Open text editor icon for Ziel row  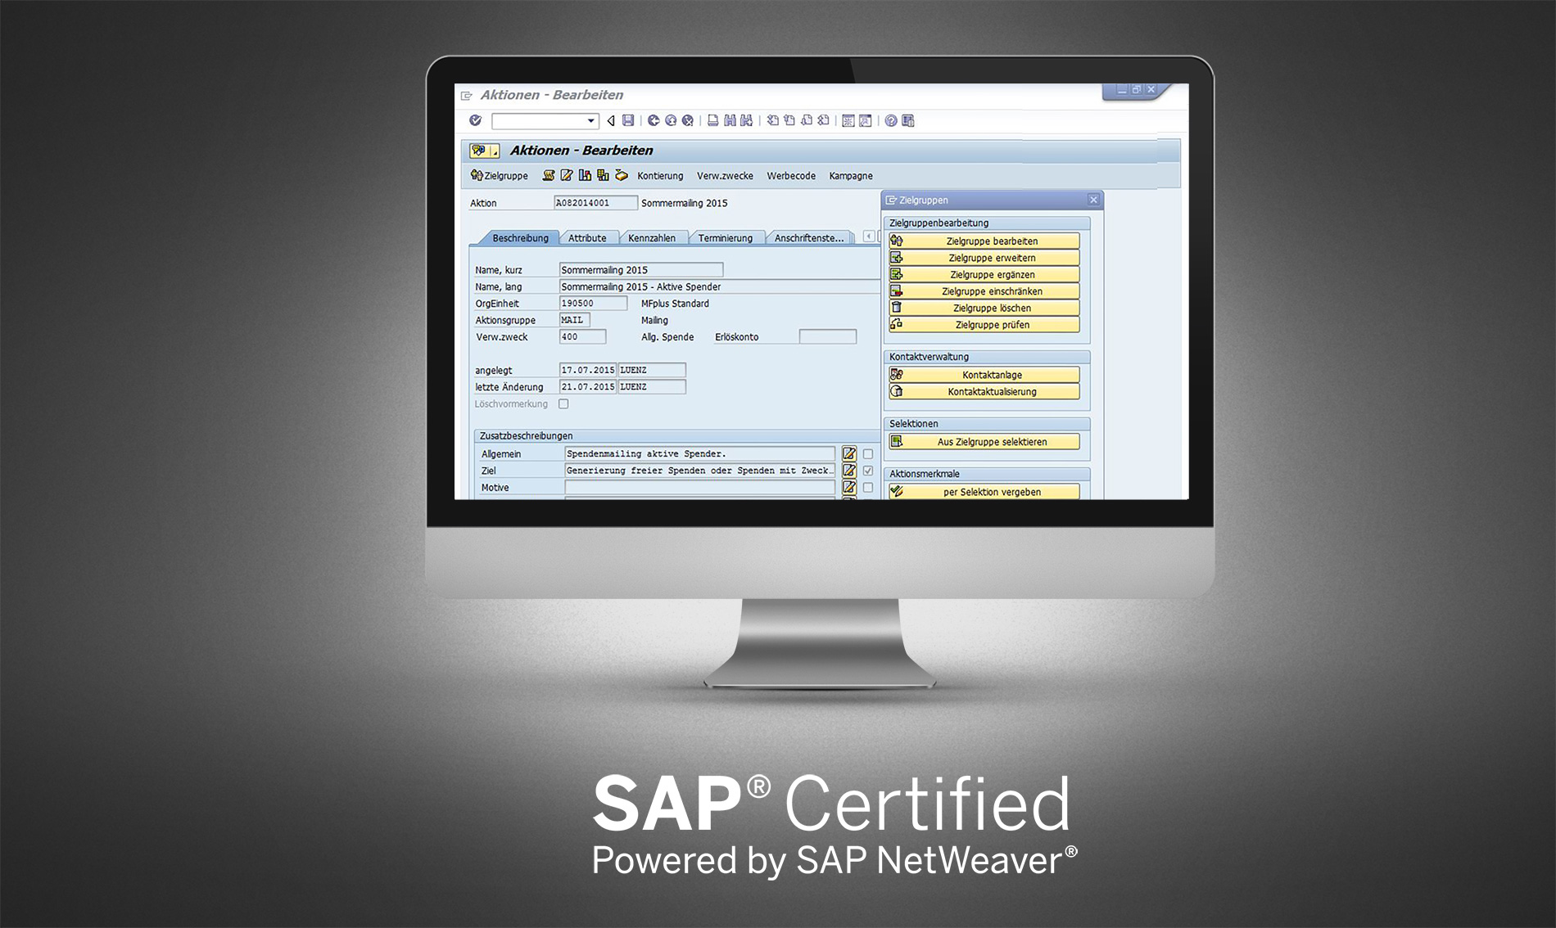pos(849,471)
